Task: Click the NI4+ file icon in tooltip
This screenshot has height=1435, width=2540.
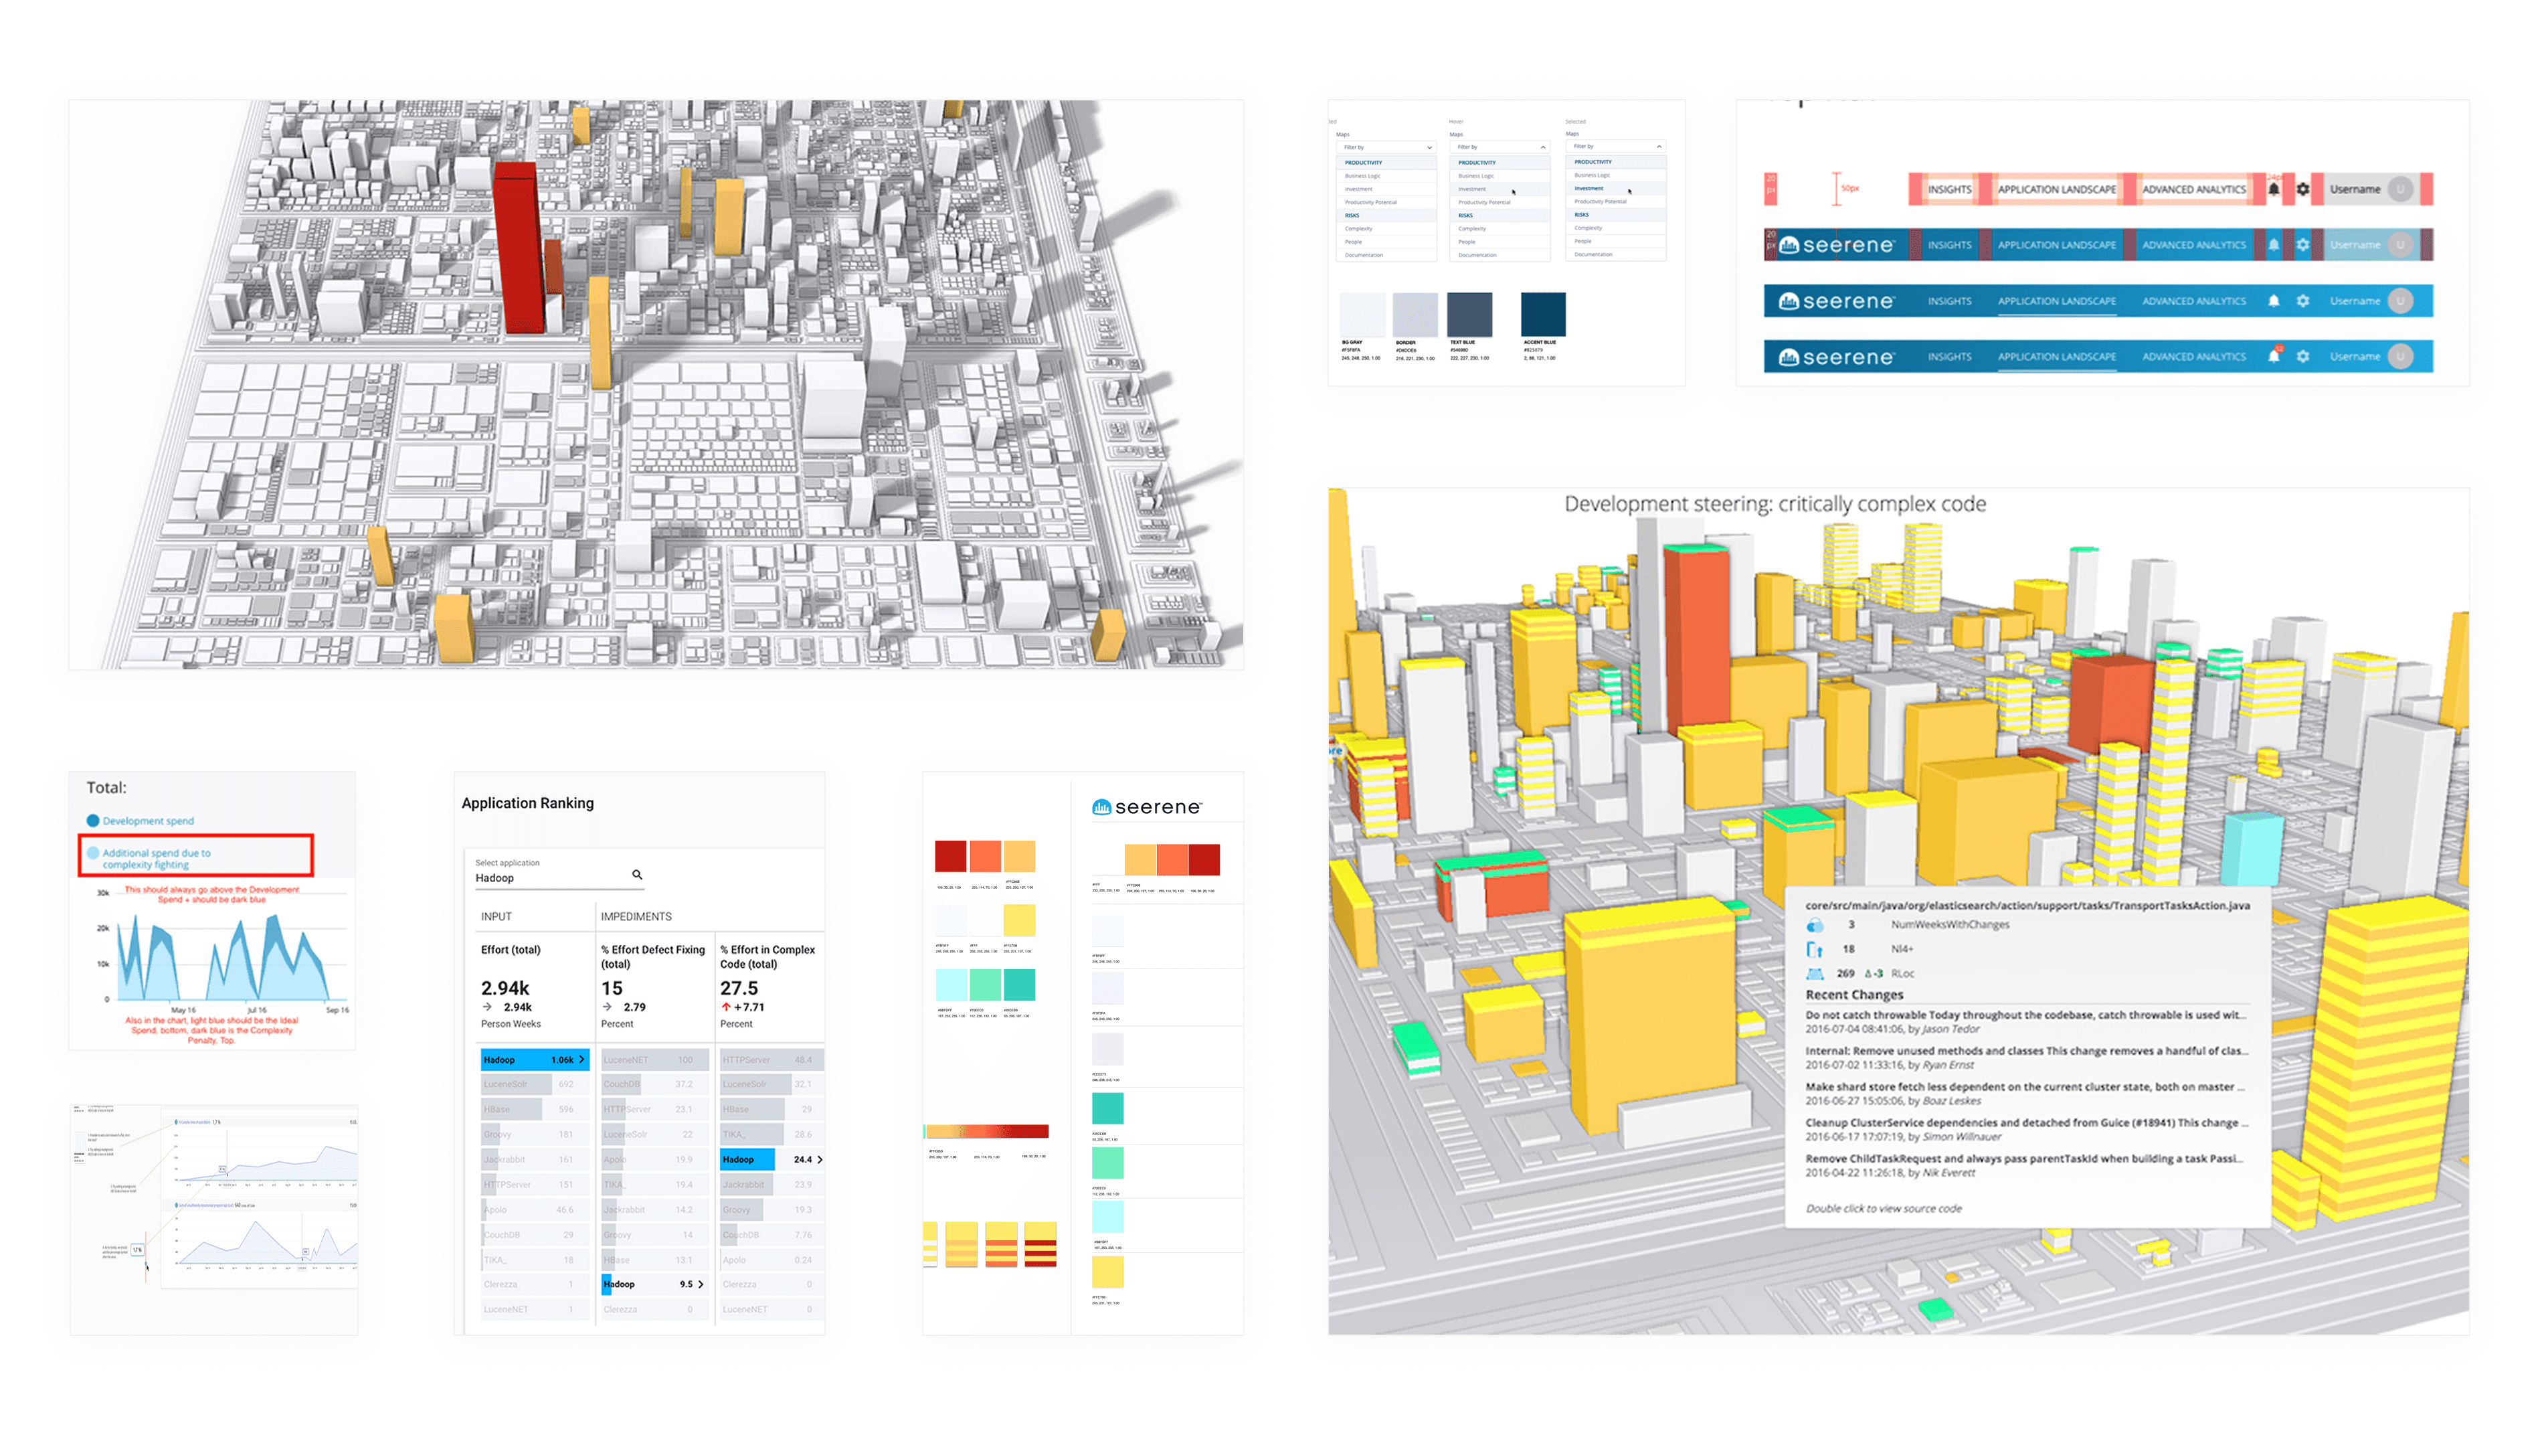Action: 1814,949
